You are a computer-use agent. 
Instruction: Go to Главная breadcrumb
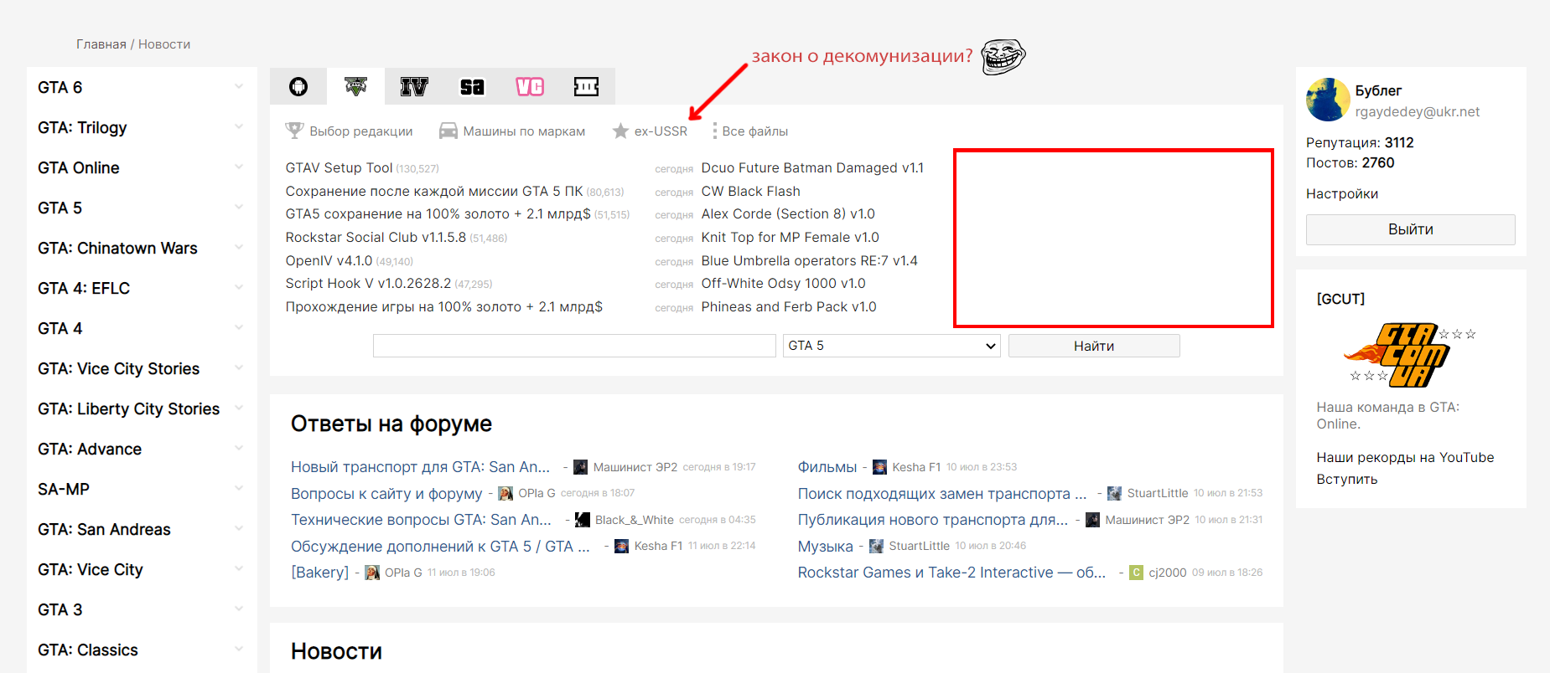[x=101, y=44]
